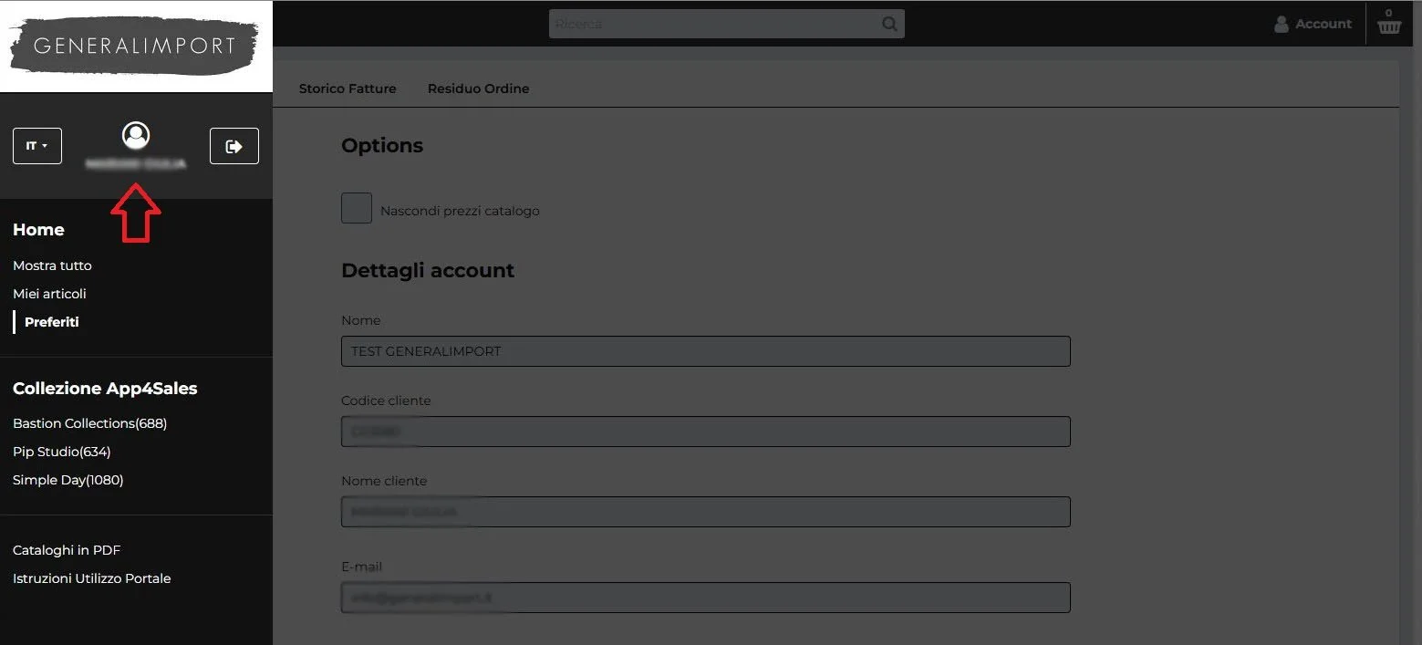Click the Codice cliente field
Image resolution: width=1422 pixels, height=645 pixels.
[x=705, y=432]
